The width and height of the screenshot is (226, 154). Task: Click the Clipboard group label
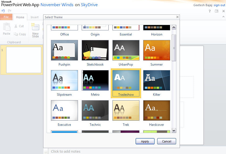point(14,42)
